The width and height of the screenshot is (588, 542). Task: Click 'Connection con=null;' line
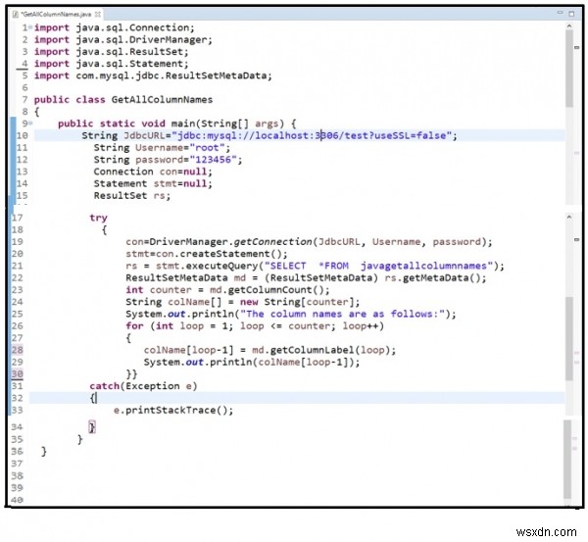pyautogui.click(x=153, y=172)
